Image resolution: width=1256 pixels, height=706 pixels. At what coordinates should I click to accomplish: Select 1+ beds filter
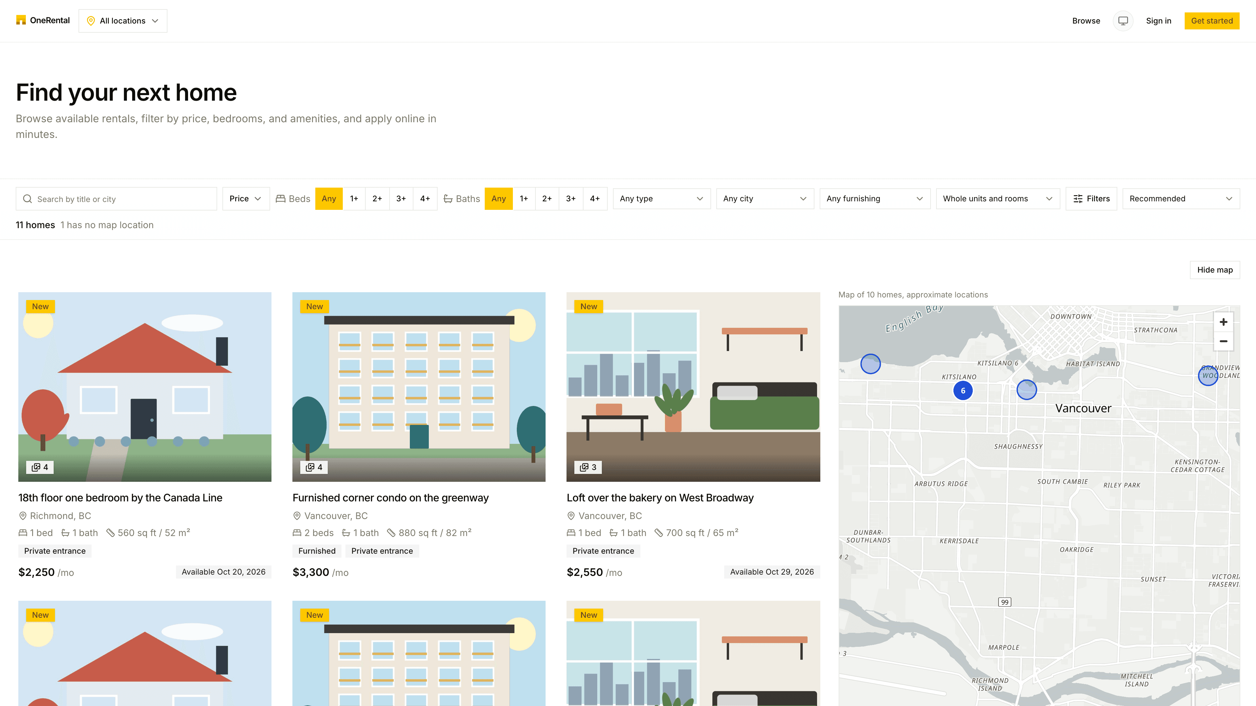tap(354, 199)
